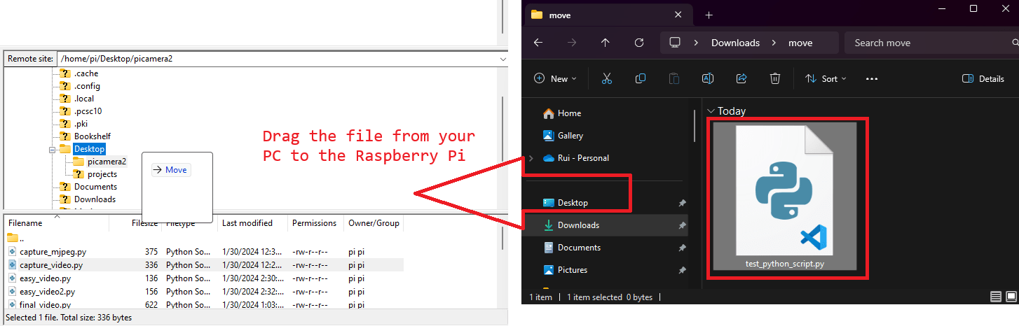Add a new Explorer tab

coord(709,15)
